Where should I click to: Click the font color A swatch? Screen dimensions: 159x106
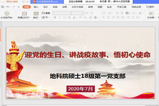74,17
